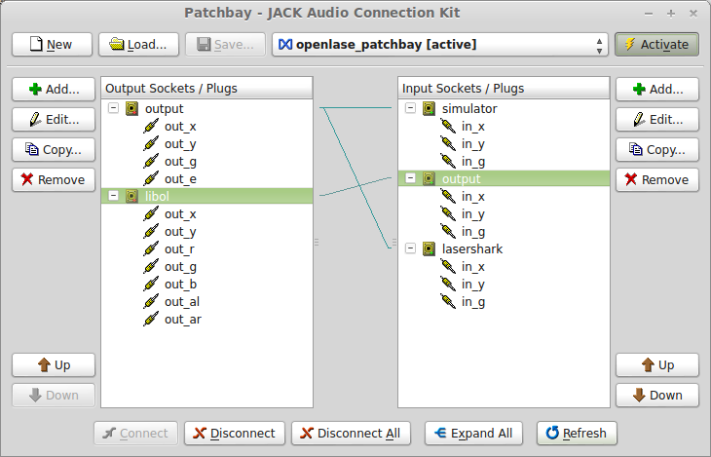Screen dimensions: 711x457
Task: Select the highlighted output input socket row
Action: 462,179
